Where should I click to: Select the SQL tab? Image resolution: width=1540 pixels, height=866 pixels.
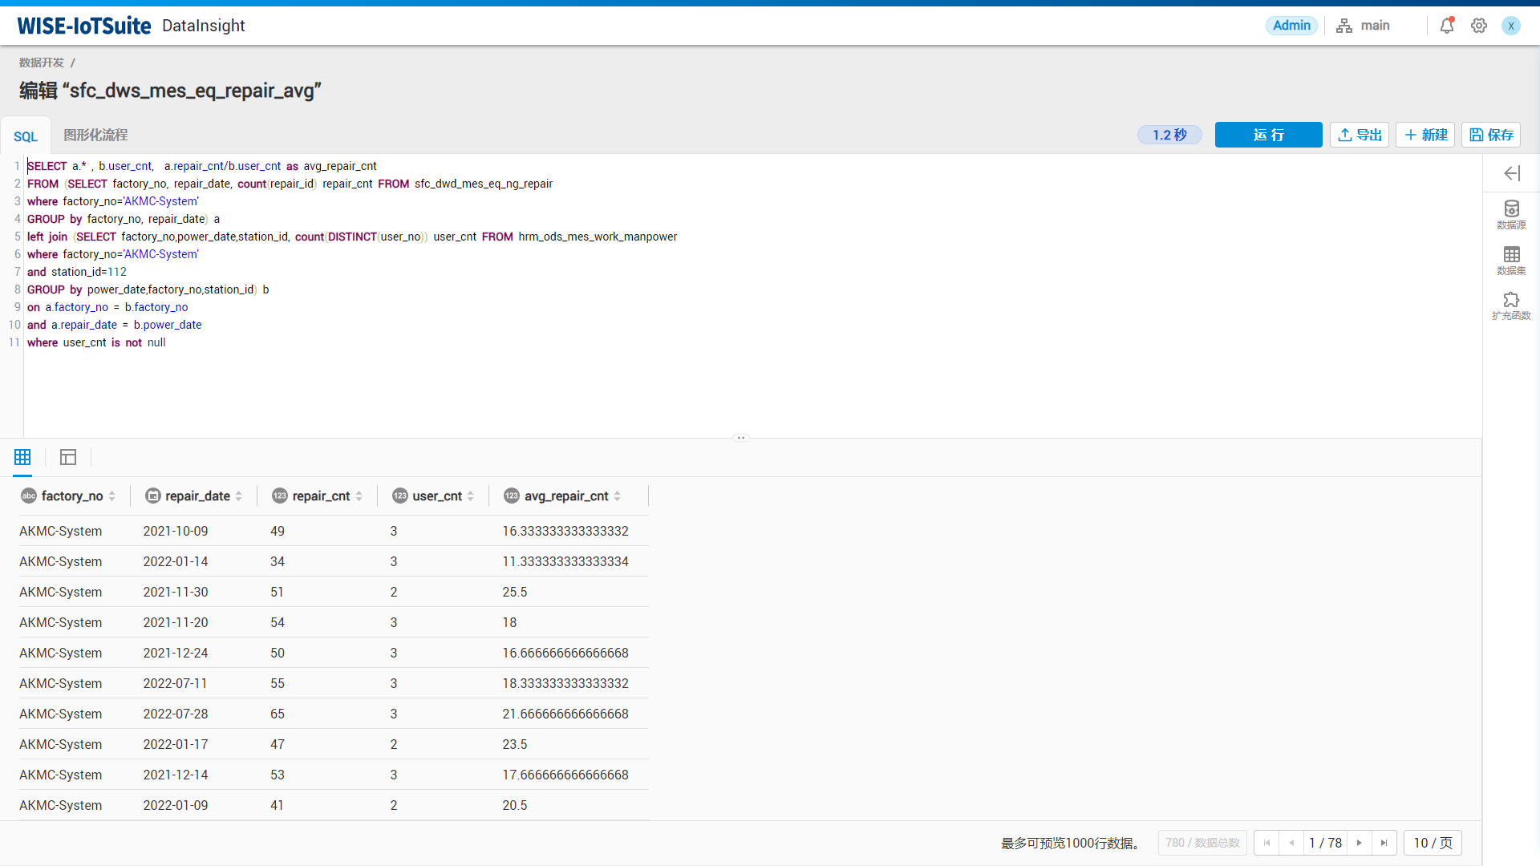click(26, 136)
